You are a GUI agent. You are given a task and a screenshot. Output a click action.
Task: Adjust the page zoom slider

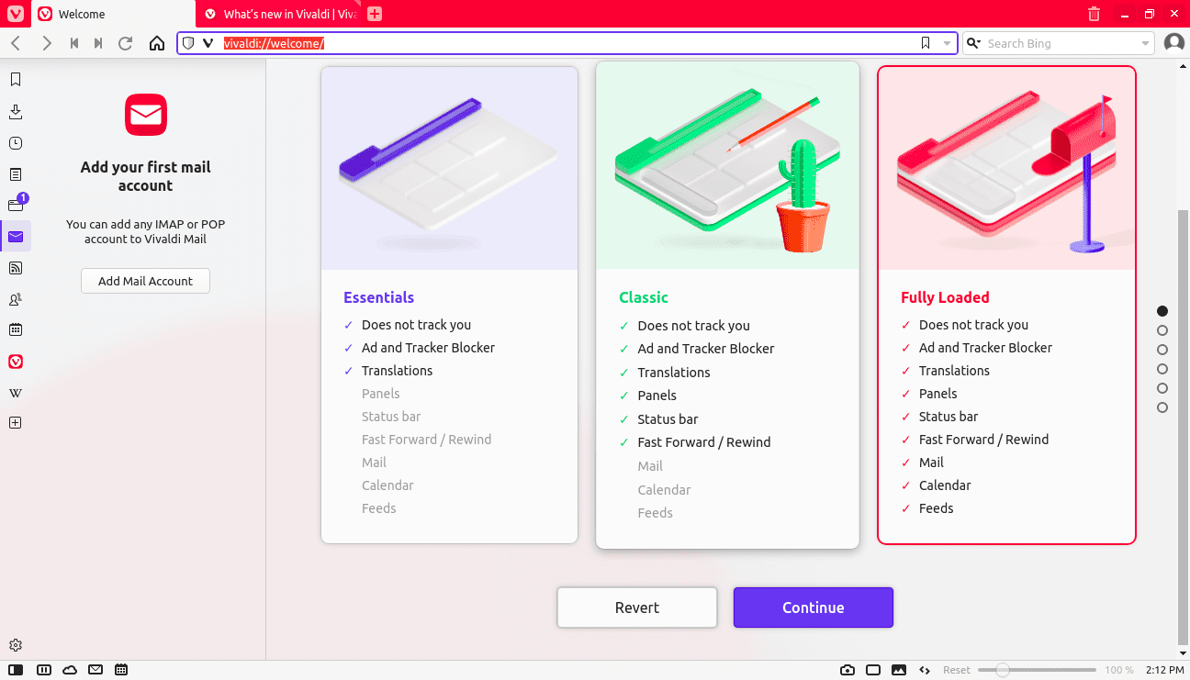click(1003, 670)
